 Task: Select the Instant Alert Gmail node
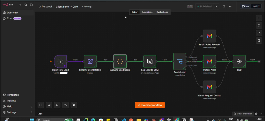(x=209, y=62)
